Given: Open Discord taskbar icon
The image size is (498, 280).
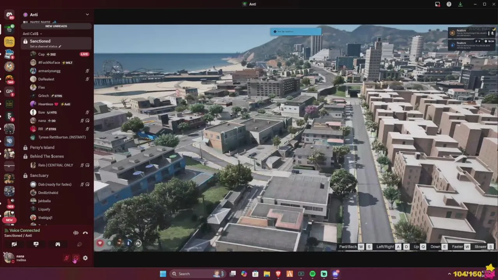Looking at the screenshot, I should (x=335, y=274).
